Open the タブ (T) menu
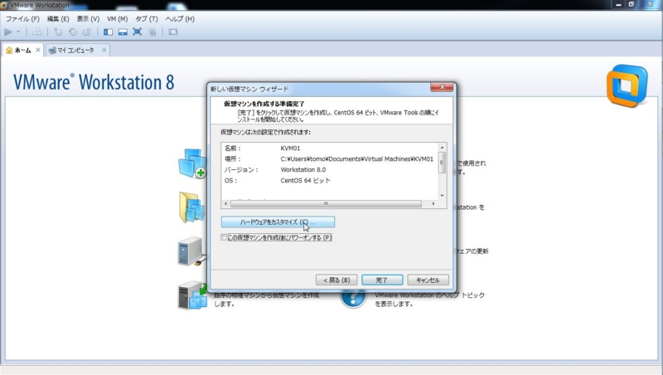The image size is (663, 375). click(147, 19)
